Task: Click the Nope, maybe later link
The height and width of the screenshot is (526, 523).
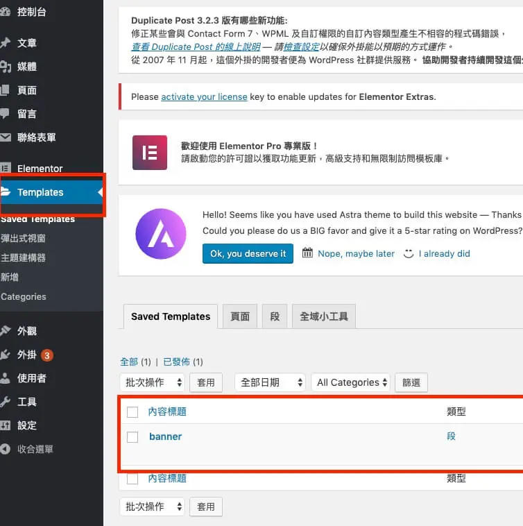Action: pyautogui.click(x=356, y=253)
